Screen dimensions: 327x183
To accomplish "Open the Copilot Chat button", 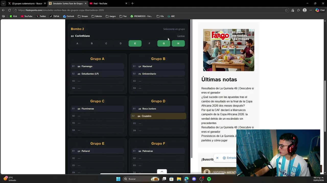I will coord(320,10).
